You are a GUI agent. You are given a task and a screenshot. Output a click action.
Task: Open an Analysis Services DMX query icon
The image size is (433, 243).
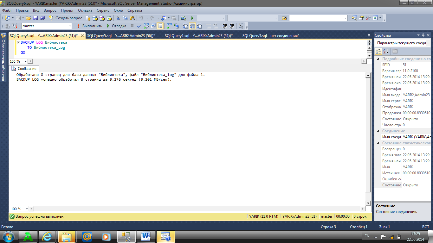[102, 18]
